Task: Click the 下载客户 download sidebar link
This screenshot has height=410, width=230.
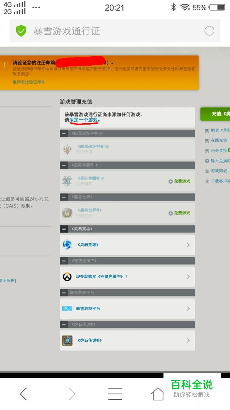Action: pos(220,181)
